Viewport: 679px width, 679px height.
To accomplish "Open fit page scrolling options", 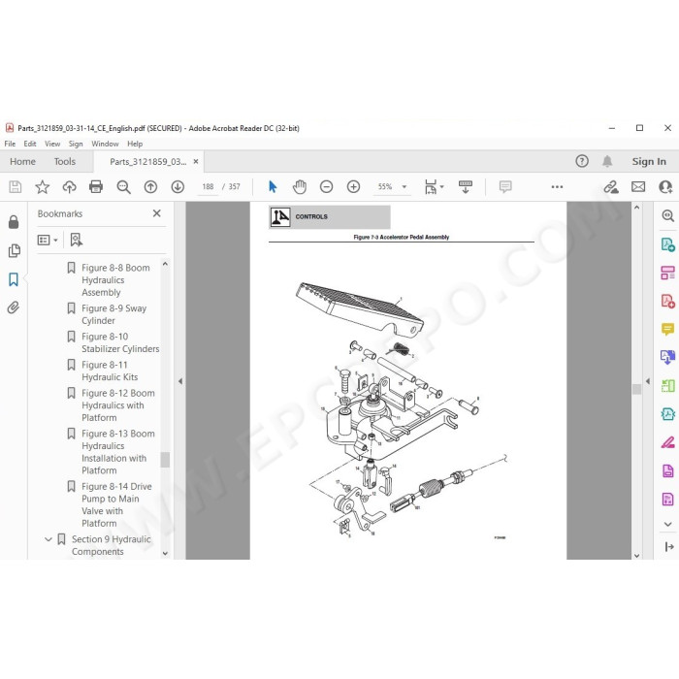I will click(434, 186).
